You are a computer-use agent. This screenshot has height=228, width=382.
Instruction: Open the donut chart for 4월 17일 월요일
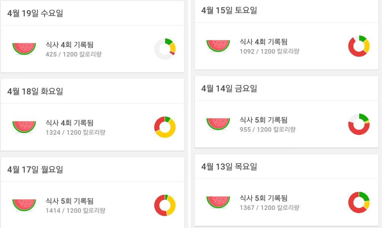click(x=165, y=205)
